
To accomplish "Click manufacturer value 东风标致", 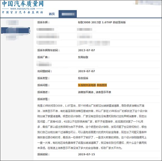I will 83,57.
